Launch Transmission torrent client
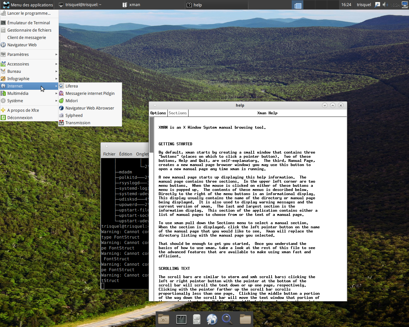Viewport: 409px width, 327px height. click(90, 123)
